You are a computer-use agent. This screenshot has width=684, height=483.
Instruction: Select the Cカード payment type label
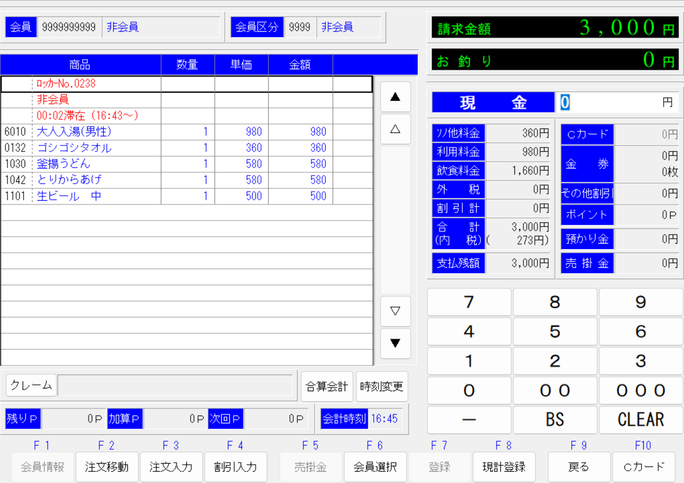pos(587,135)
